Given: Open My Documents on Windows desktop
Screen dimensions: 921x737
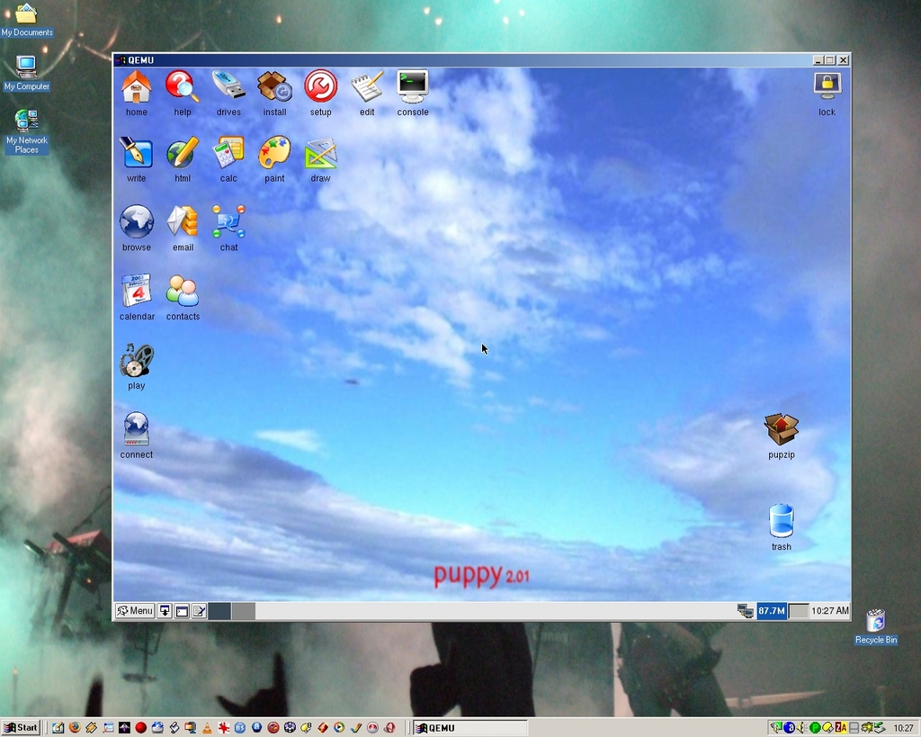Looking at the screenshot, I should click(x=26, y=21).
